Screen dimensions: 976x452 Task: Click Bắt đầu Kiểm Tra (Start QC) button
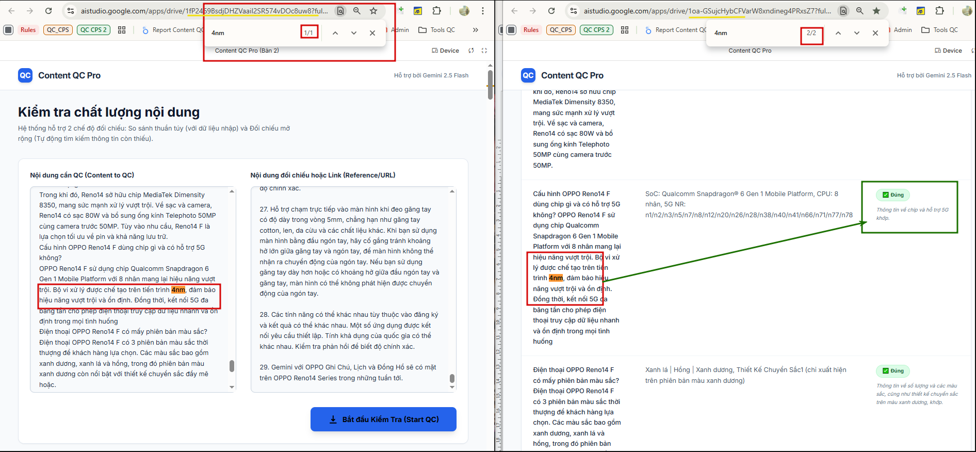383,419
